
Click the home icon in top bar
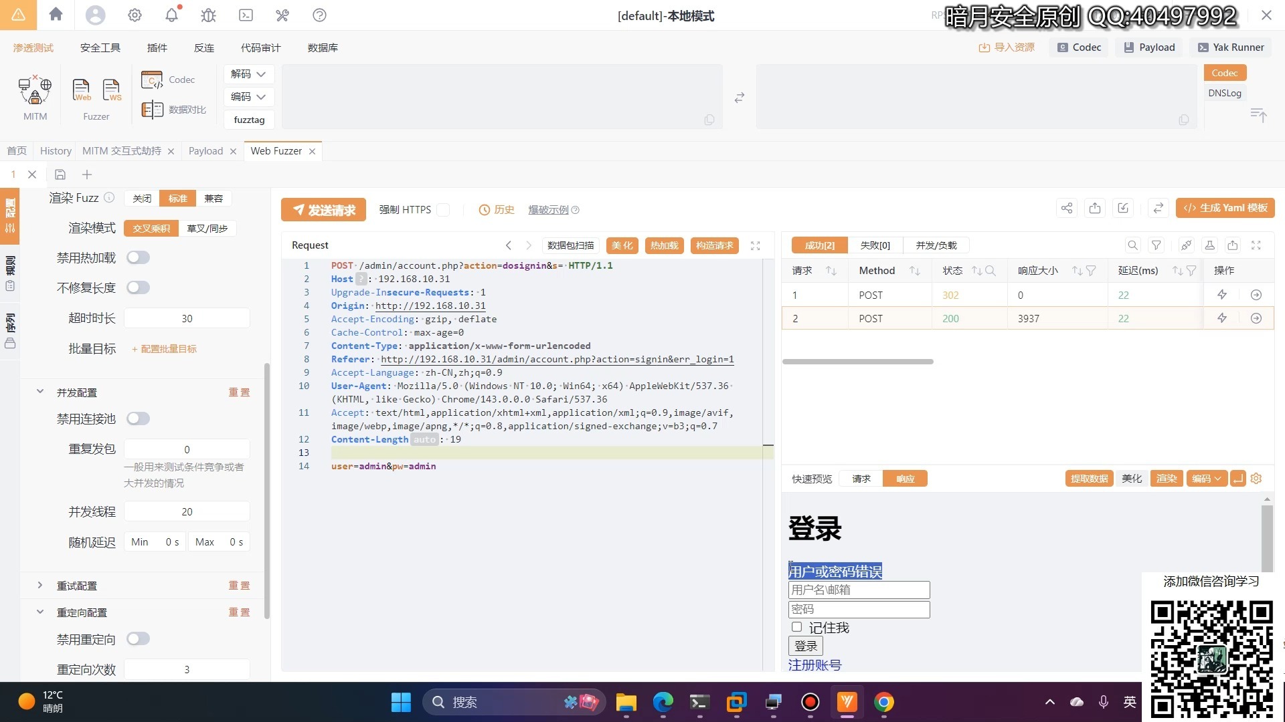[x=56, y=15]
